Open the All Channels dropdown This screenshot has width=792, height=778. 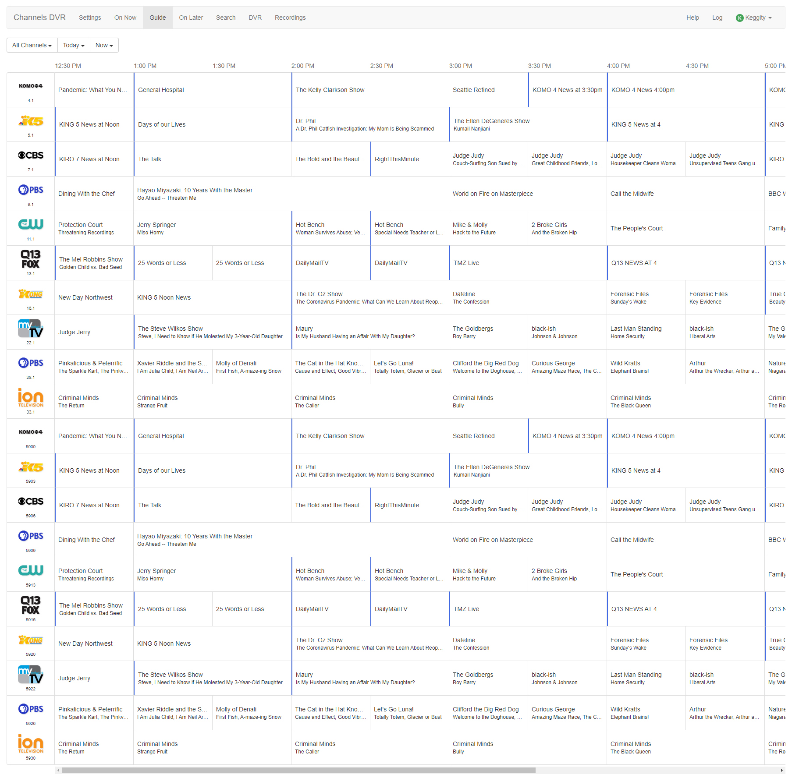pyautogui.click(x=32, y=45)
